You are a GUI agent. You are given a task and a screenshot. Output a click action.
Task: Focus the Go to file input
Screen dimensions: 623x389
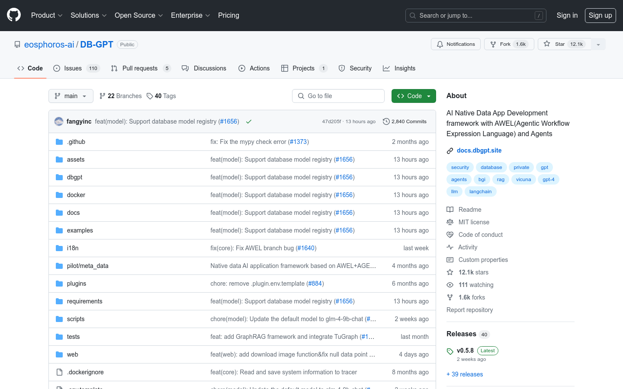click(338, 96)
